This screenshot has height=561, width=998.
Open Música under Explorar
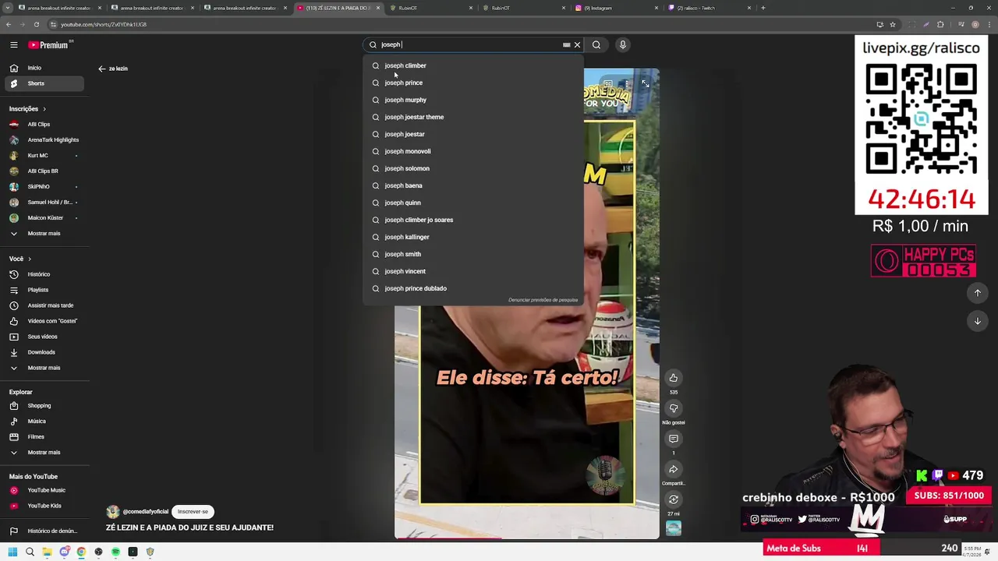click(44, 421)
